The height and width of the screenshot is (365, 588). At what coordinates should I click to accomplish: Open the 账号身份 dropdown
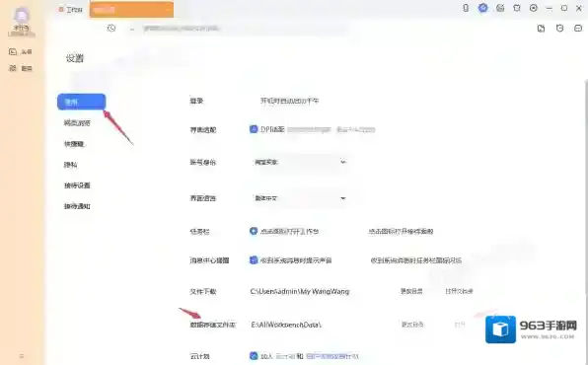(x=300, y=162)
